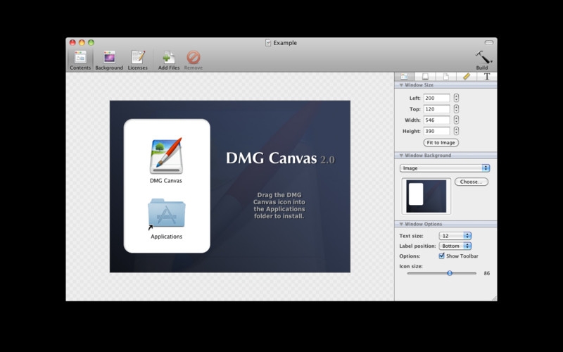Click the Icon size slider
The height and width of the screenshot is (352, 563).
(450, 272)
